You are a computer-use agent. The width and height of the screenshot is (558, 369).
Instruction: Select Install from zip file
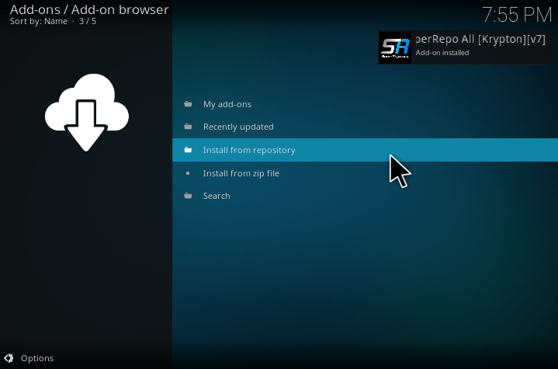tap(241, 173)
